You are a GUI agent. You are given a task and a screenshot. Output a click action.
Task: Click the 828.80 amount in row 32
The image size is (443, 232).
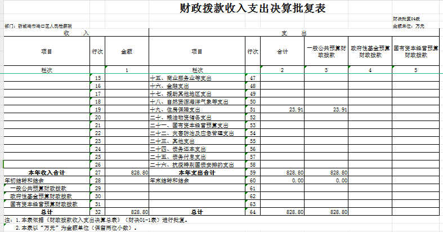click(x=127, y=212)
